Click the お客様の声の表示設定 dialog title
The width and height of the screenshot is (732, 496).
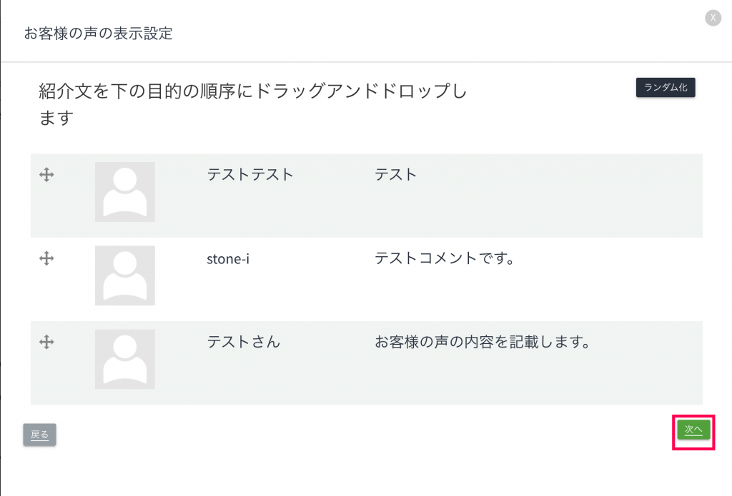99,33
